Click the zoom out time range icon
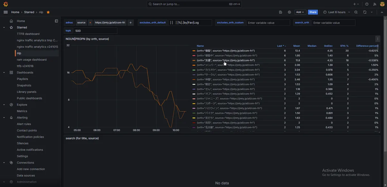Image resolution: width=387 pixels, height=187 pixels. pyautogui.click(x=356, y=12)
